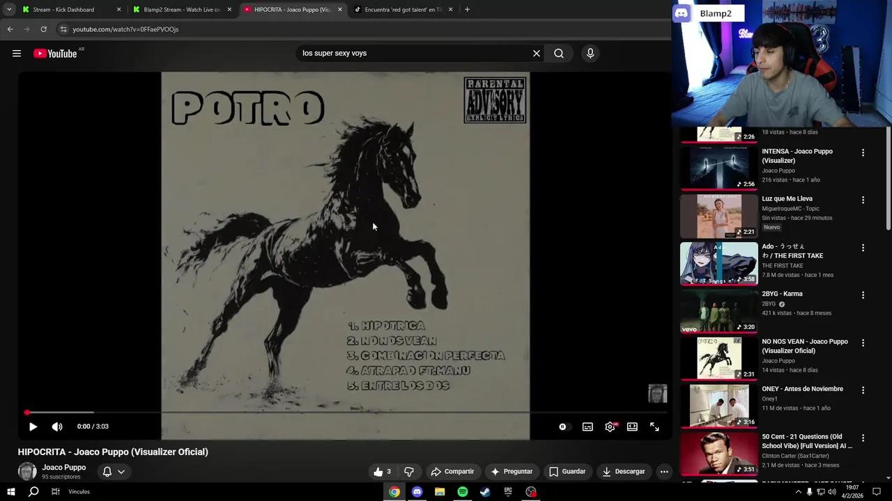Clear the search box text
This screenshot has width=892, height=501.
(537, 54)
